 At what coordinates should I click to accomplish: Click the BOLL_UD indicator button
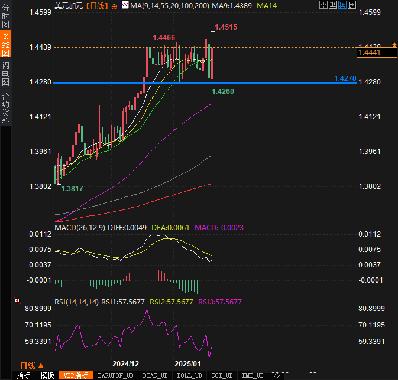[189, 375]
